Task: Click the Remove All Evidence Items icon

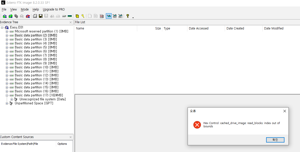Action: (28, 16)
